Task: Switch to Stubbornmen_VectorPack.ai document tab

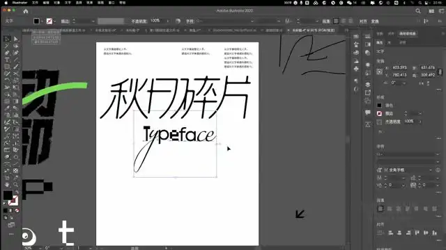Action: pyautogui.click(x=235, y=30)
